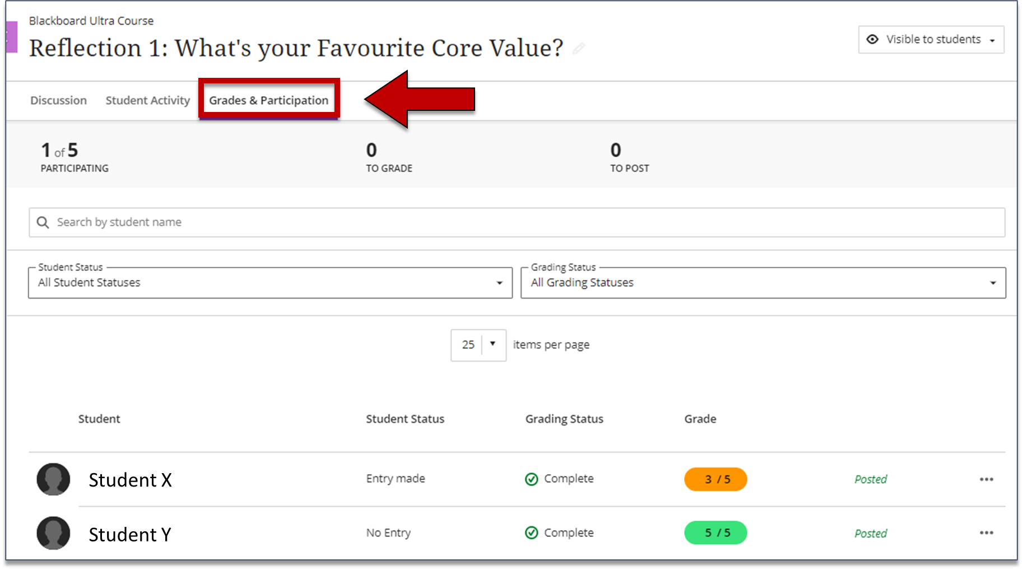Screen dimensions: 1023x570
Task: Toggle the discussion's visibility to students
Action: (x=930, y=39)
